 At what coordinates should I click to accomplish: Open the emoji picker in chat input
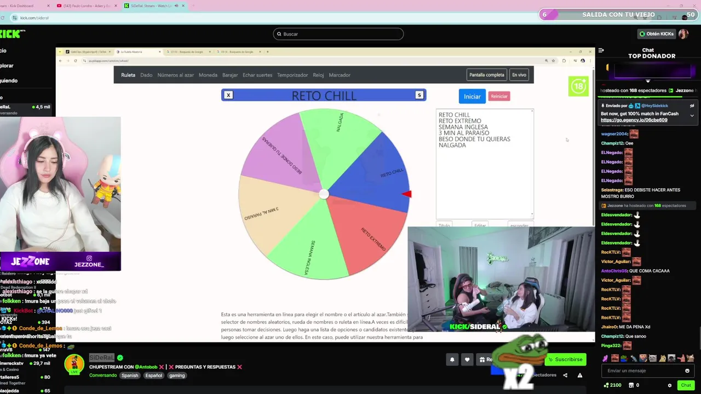687,370
